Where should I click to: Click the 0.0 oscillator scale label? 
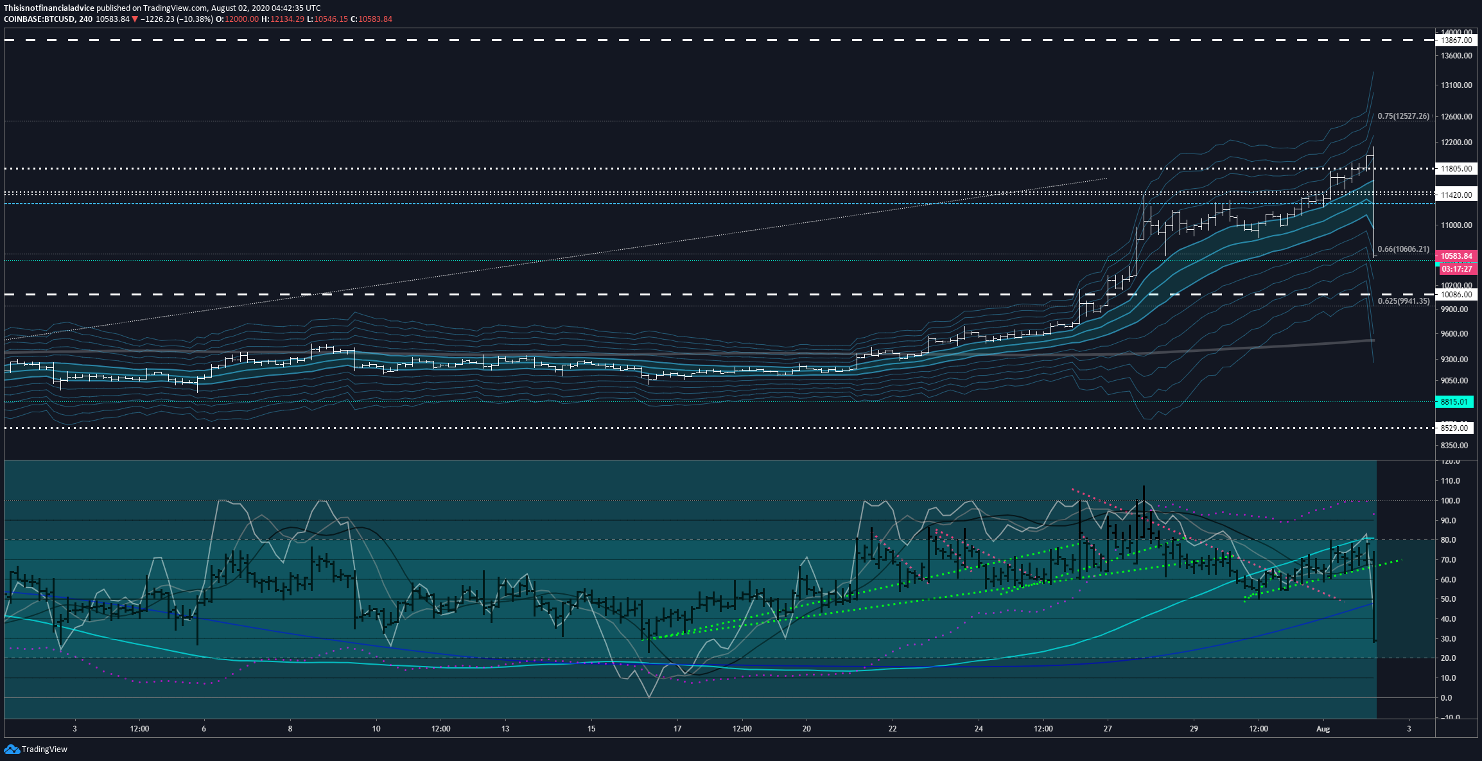click(x=1446, y=698)
